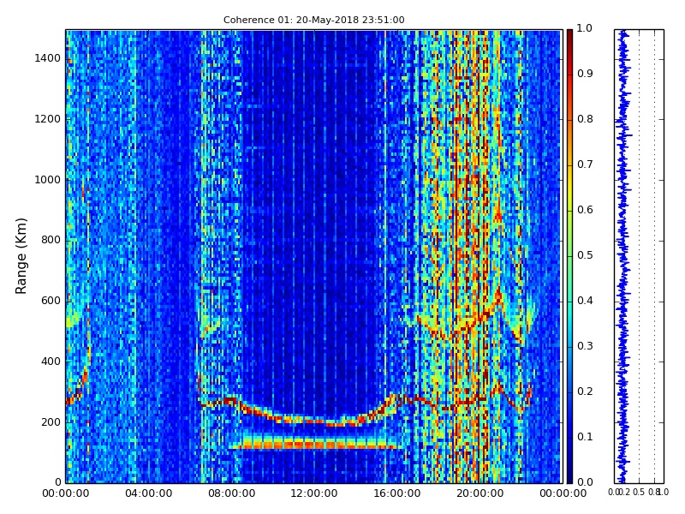The height and width of the screenshot is (514, 685).
Task: Click the 0.1 colorbar tick label
Action: 585,437
